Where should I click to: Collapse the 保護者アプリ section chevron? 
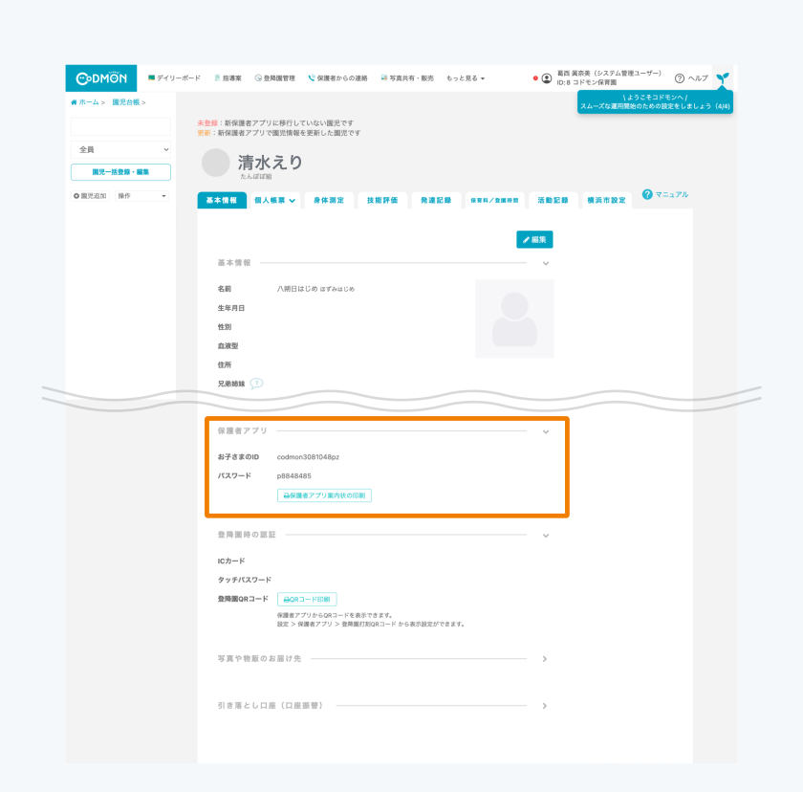click(546, 432)
